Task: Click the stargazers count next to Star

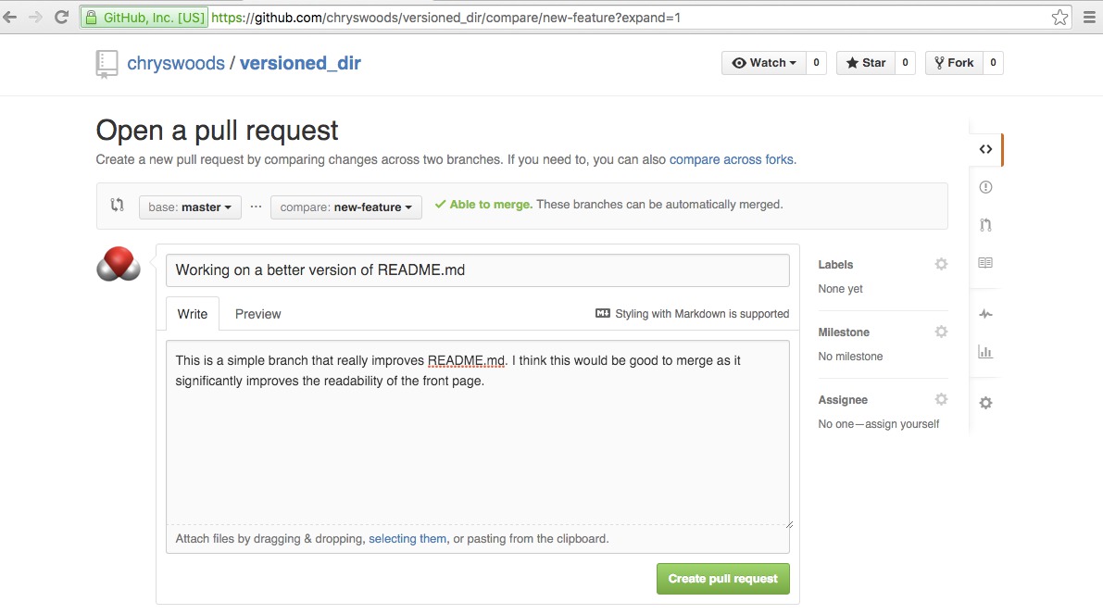Action: coord(906,63)
